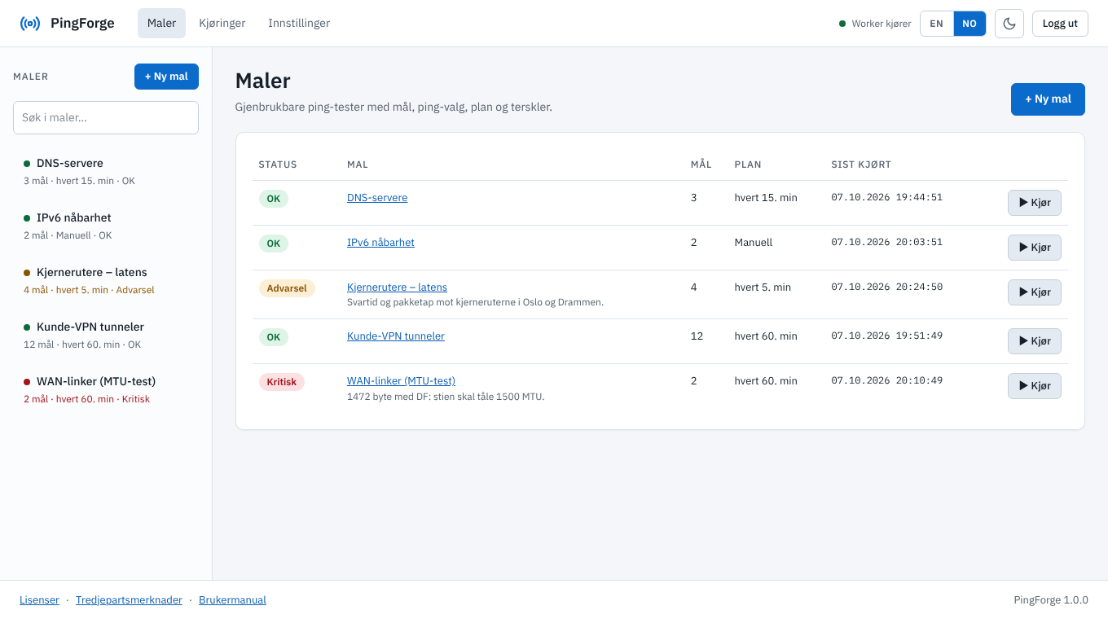Open the Kjernerutere – latens table link
Viewport: 1108px width, 619px height.
397,288
